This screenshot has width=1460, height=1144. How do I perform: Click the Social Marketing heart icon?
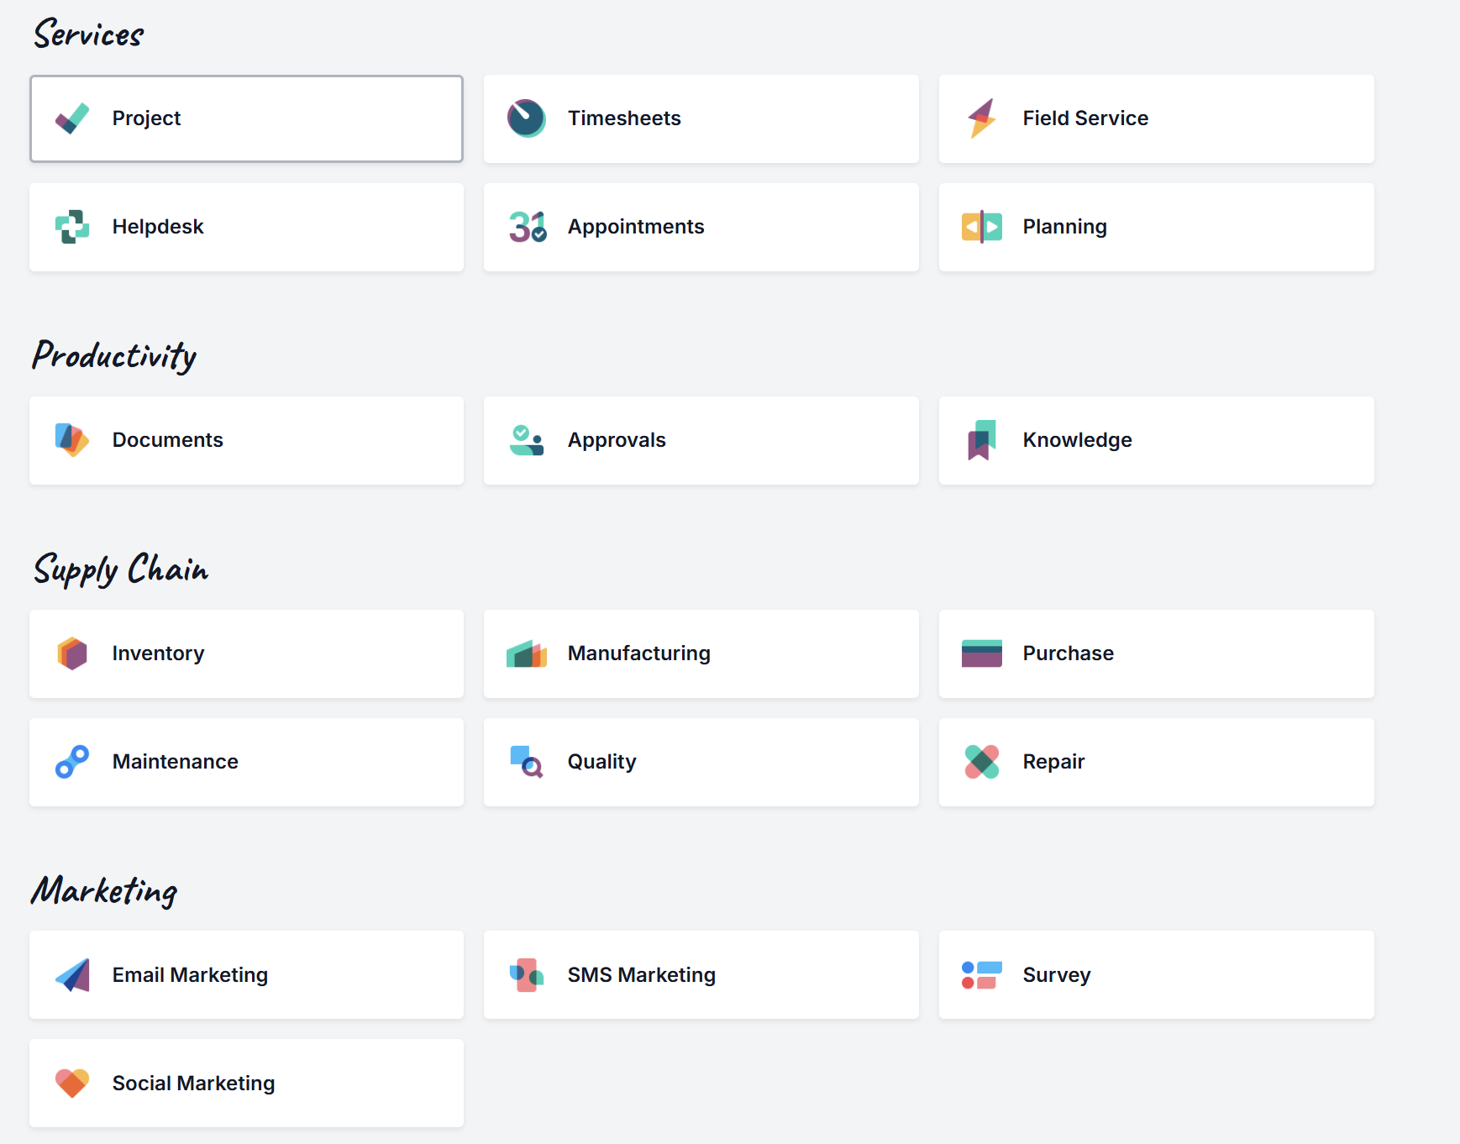72,1084
